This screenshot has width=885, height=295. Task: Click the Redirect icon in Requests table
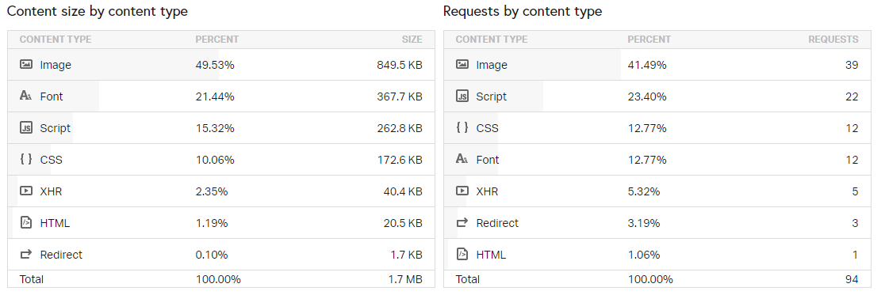(x=462, y=223)
